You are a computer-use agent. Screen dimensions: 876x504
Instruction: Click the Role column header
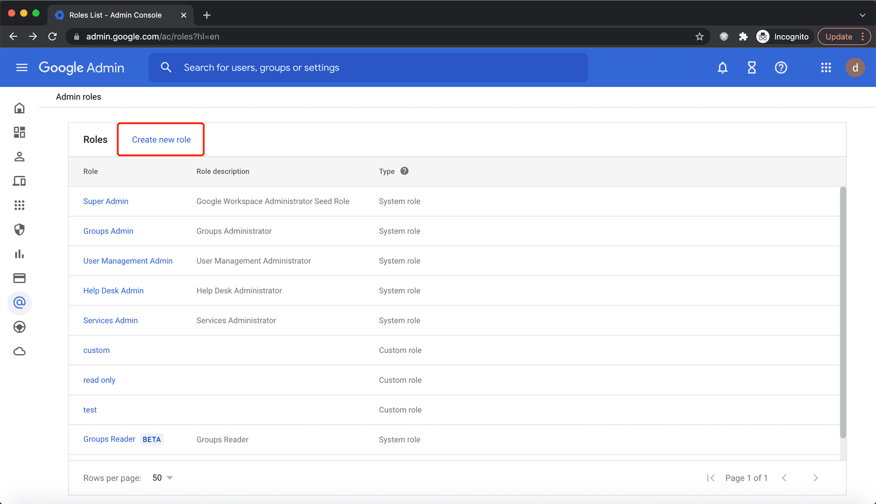90,171
